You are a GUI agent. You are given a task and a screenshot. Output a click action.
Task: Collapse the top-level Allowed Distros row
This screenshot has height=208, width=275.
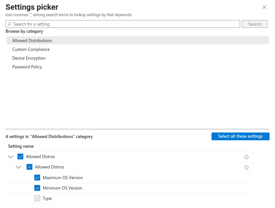11,157
